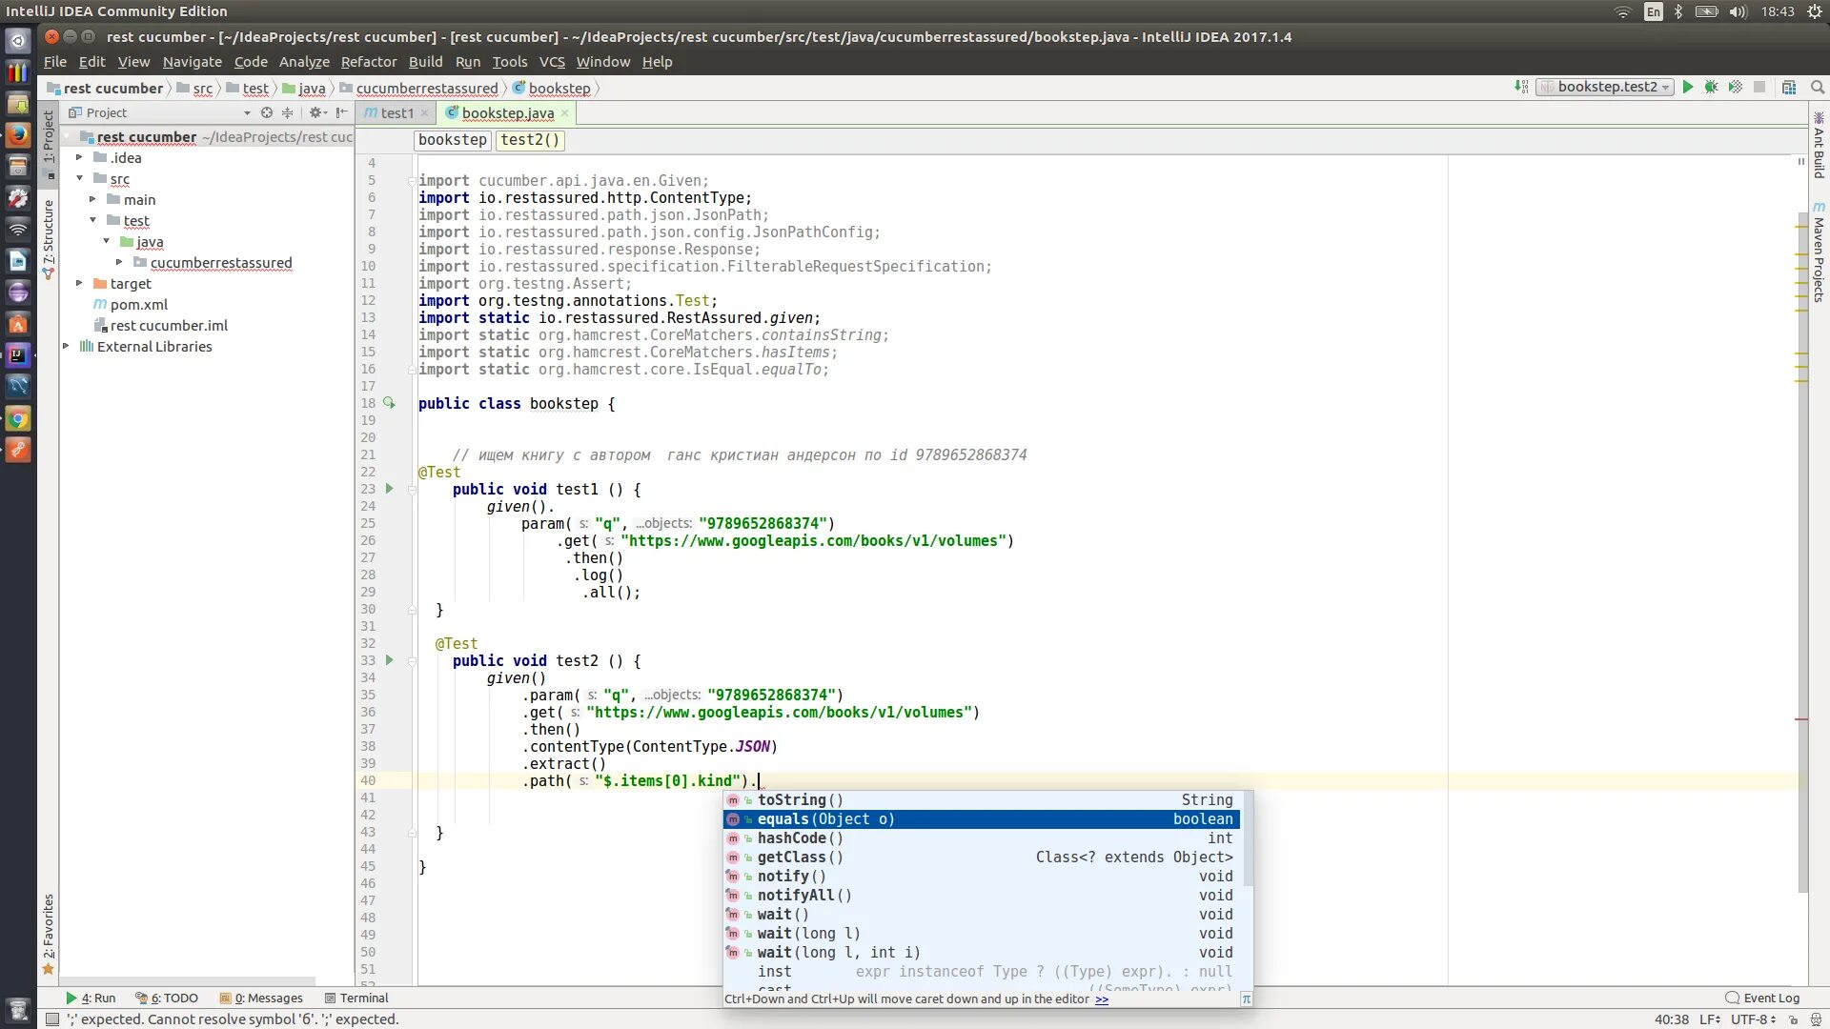Image resolution: width=1830 pixels, height=1029 pixels.
Task: Select pom.xml in the project tree
Action: pyautogui.click(x=138, y=305)
